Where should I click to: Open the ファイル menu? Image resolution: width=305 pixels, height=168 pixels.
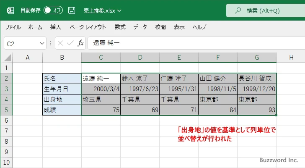(13, 27)
